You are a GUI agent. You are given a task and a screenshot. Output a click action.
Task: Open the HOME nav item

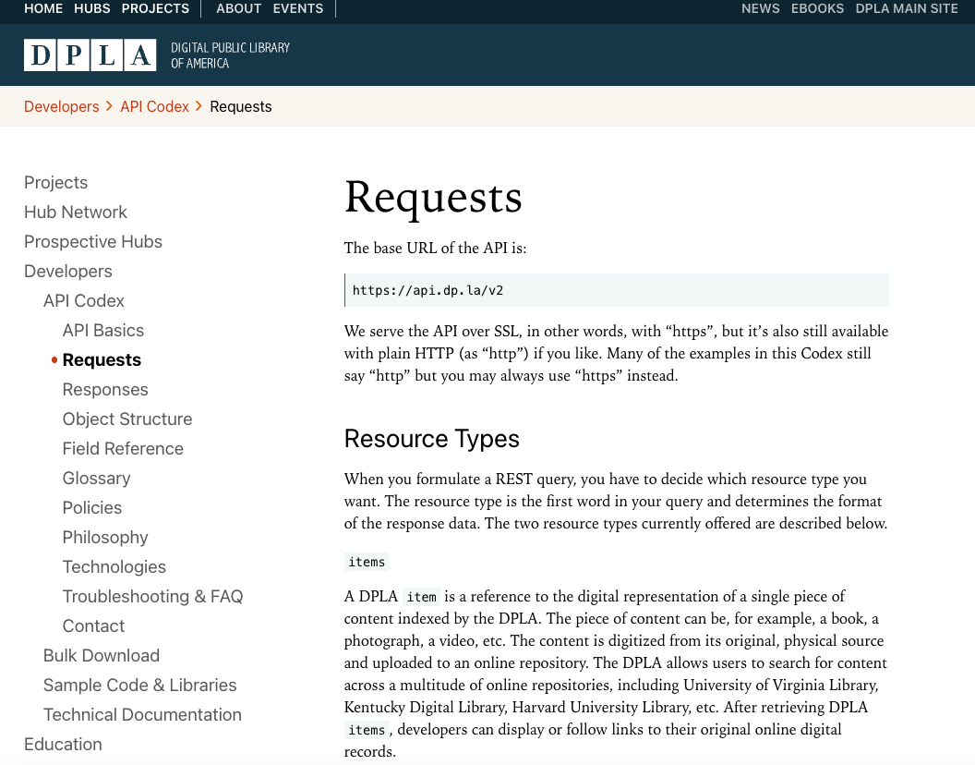pyautogui.click(x=43, y=8)
